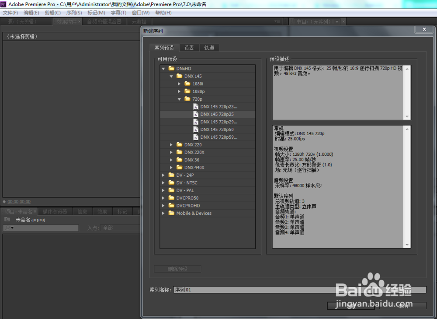
Task: Open the 帮助(H) menu
Action: click(163, 13)
